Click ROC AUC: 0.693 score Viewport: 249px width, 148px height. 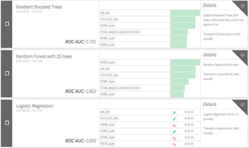pyautogui.click(x=81, y=141)
